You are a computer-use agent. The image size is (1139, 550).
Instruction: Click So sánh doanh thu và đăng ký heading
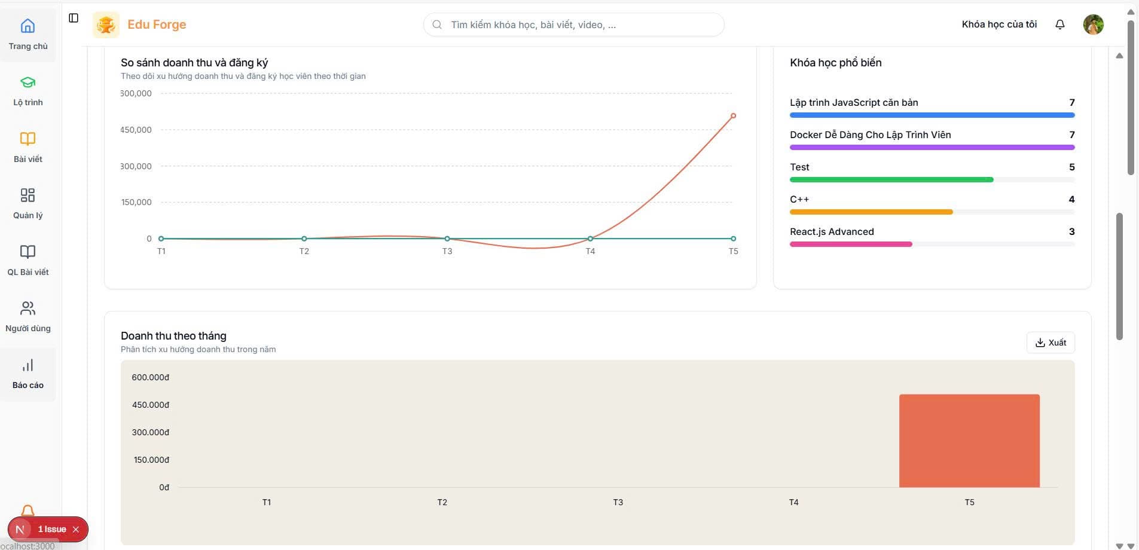click(194, 62)
